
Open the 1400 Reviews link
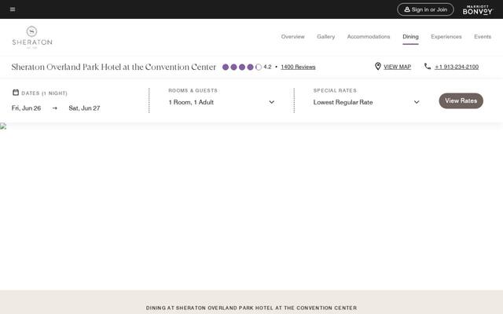pyautogui.click(x=298, y=67)
